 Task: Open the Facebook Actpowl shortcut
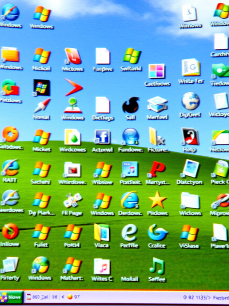click(x=102, y=137)
